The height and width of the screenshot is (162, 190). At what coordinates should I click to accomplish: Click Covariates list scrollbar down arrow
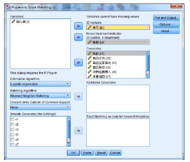point(147,76)
